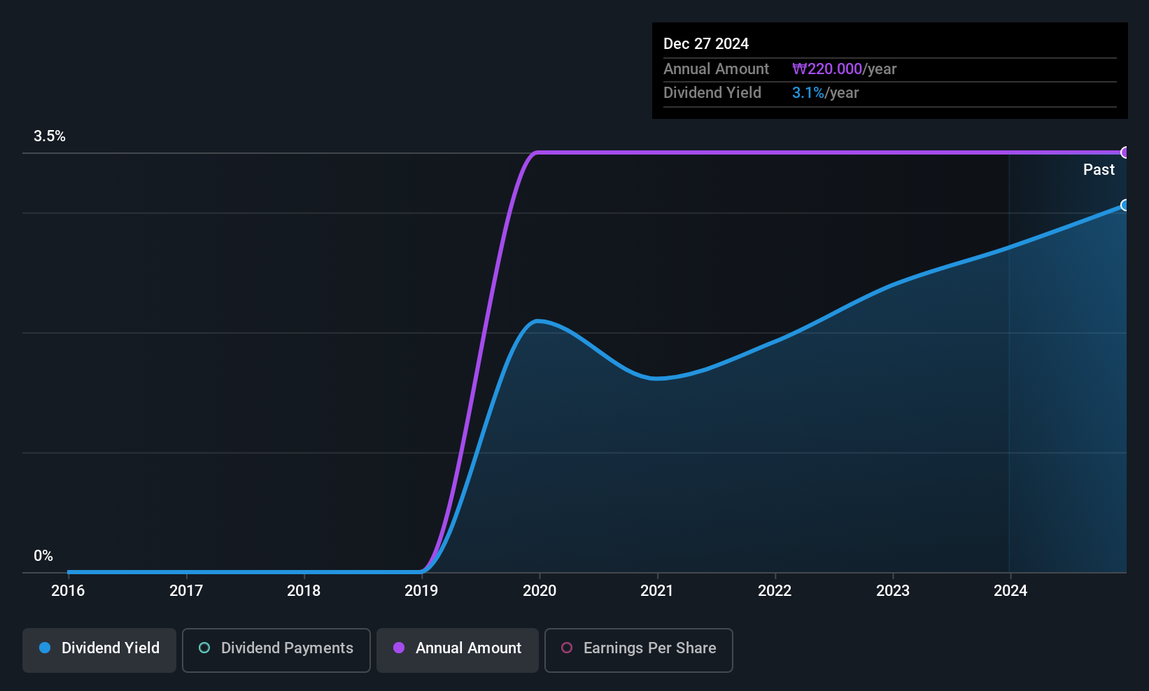The width and height of the screenshot is (1149, 691).
Task: Click the 2022 x-axis label
Action: pos(775,591)
